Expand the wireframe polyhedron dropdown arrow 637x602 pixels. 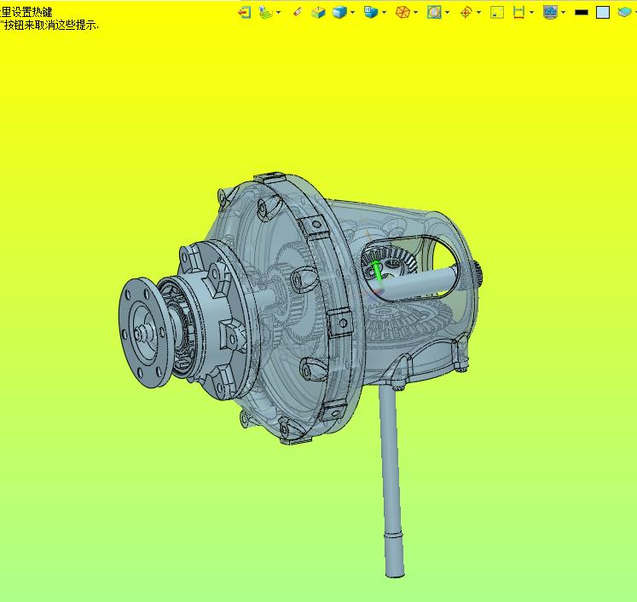[x=415, y=13]
